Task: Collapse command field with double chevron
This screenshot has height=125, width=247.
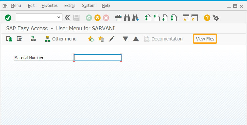Action: point(67,18)
